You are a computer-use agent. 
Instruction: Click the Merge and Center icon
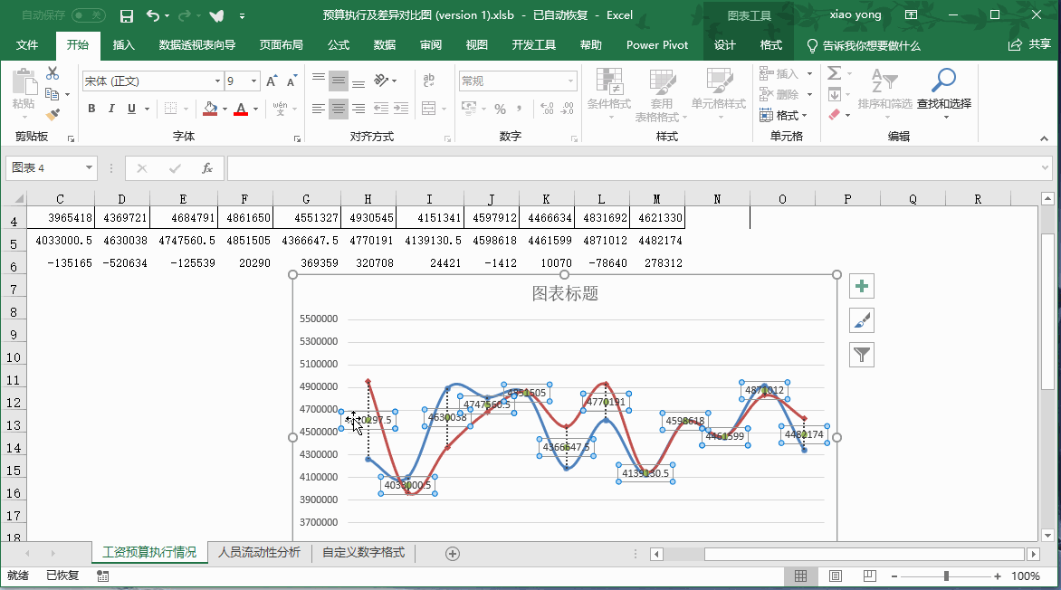428,109
